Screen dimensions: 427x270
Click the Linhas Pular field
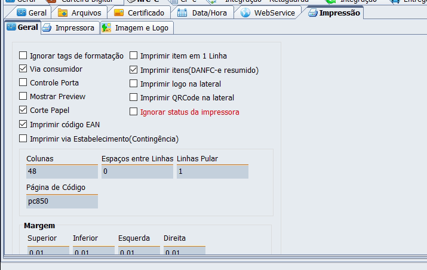212,171
